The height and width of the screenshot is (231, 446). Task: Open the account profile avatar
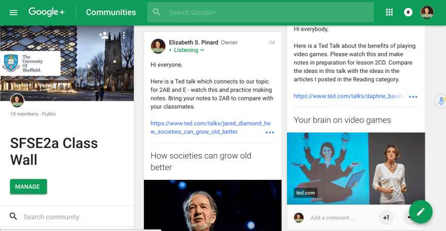[x=427, y=12]
